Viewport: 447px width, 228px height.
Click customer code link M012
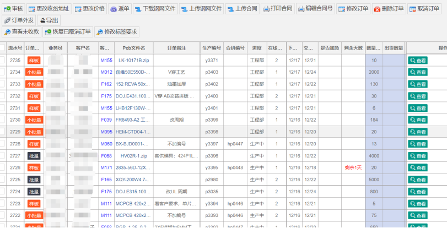[x=106, y=72]
